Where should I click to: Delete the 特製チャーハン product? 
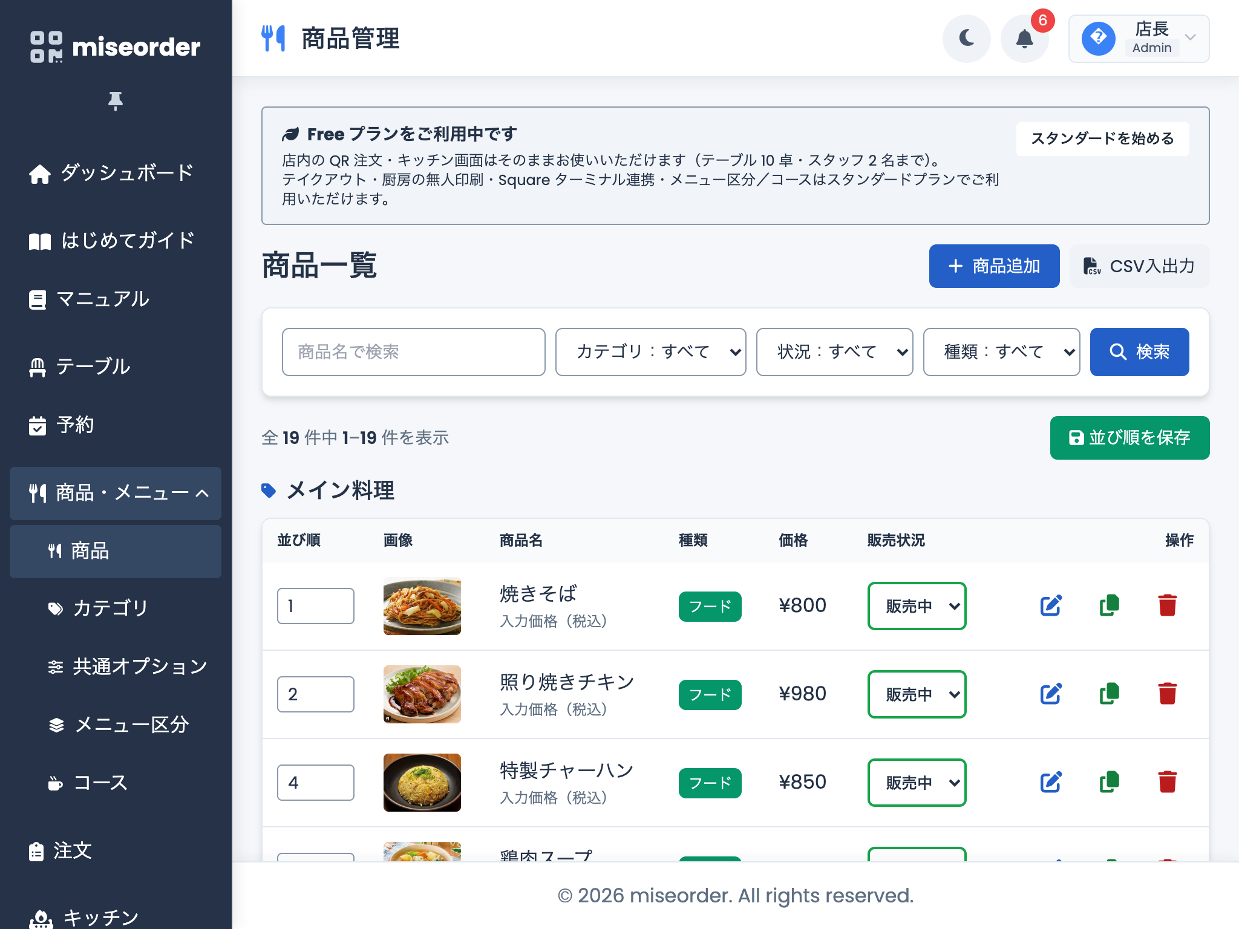coord(1167,782)
